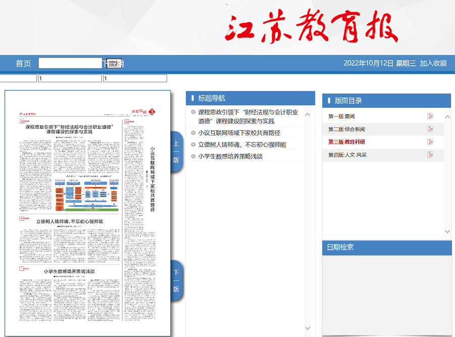Select 第一版:要闻 in 版面目录
Screen dimensions: 455x337
[342, 116]
